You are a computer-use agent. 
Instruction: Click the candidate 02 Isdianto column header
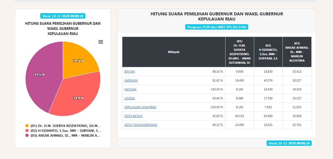click(268, 52)
